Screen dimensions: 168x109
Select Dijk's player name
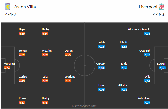(x=147, y=77)
